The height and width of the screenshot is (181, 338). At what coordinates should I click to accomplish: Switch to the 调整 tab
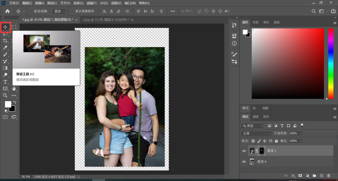click(x=265, y=108)
